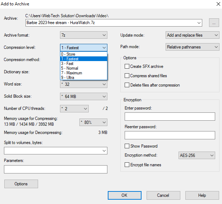222x204 pixels.
Task: Open Encryption method AES-256 dropdown
Action: [x=196, y=155]
